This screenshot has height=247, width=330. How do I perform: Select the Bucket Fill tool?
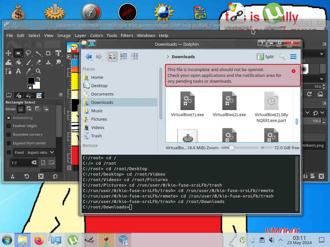18,62
